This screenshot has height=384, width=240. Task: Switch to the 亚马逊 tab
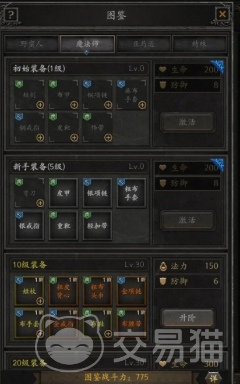(x=144, y=44)
